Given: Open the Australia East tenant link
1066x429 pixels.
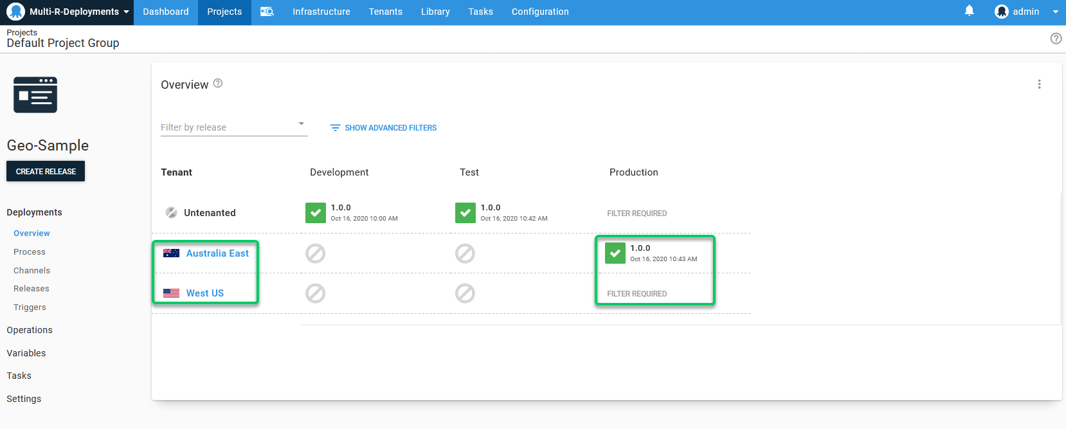Looking at the screenshot, I should [x=217, y=253].
